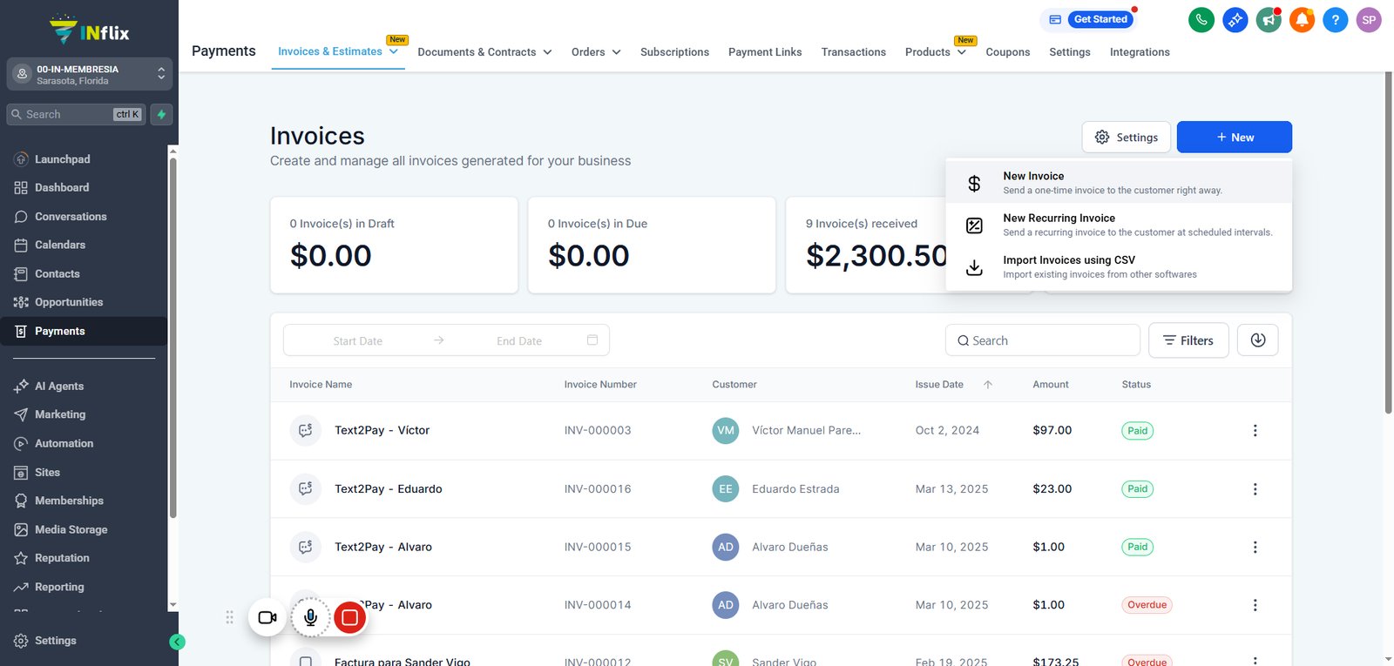Click the End Date field
This screenshot has width=1394, height=666.
pos(519,341)
